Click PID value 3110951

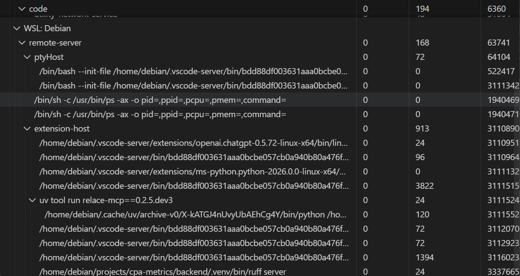(503, 143)
